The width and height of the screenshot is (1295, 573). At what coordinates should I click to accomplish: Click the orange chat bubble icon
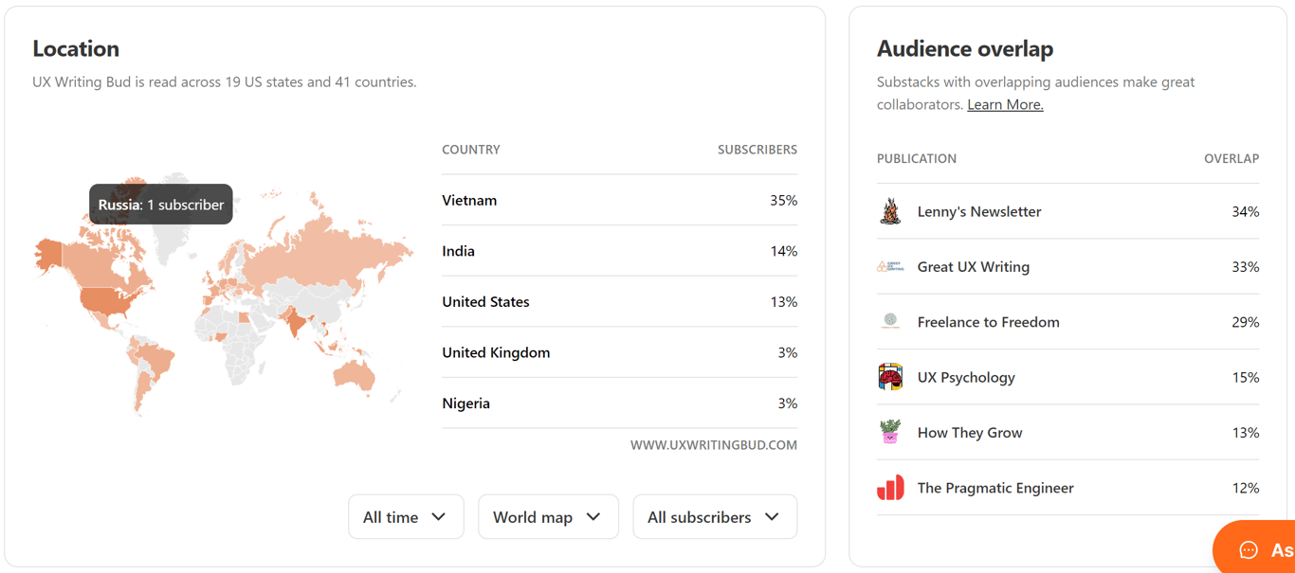[x=1249, y=550]
